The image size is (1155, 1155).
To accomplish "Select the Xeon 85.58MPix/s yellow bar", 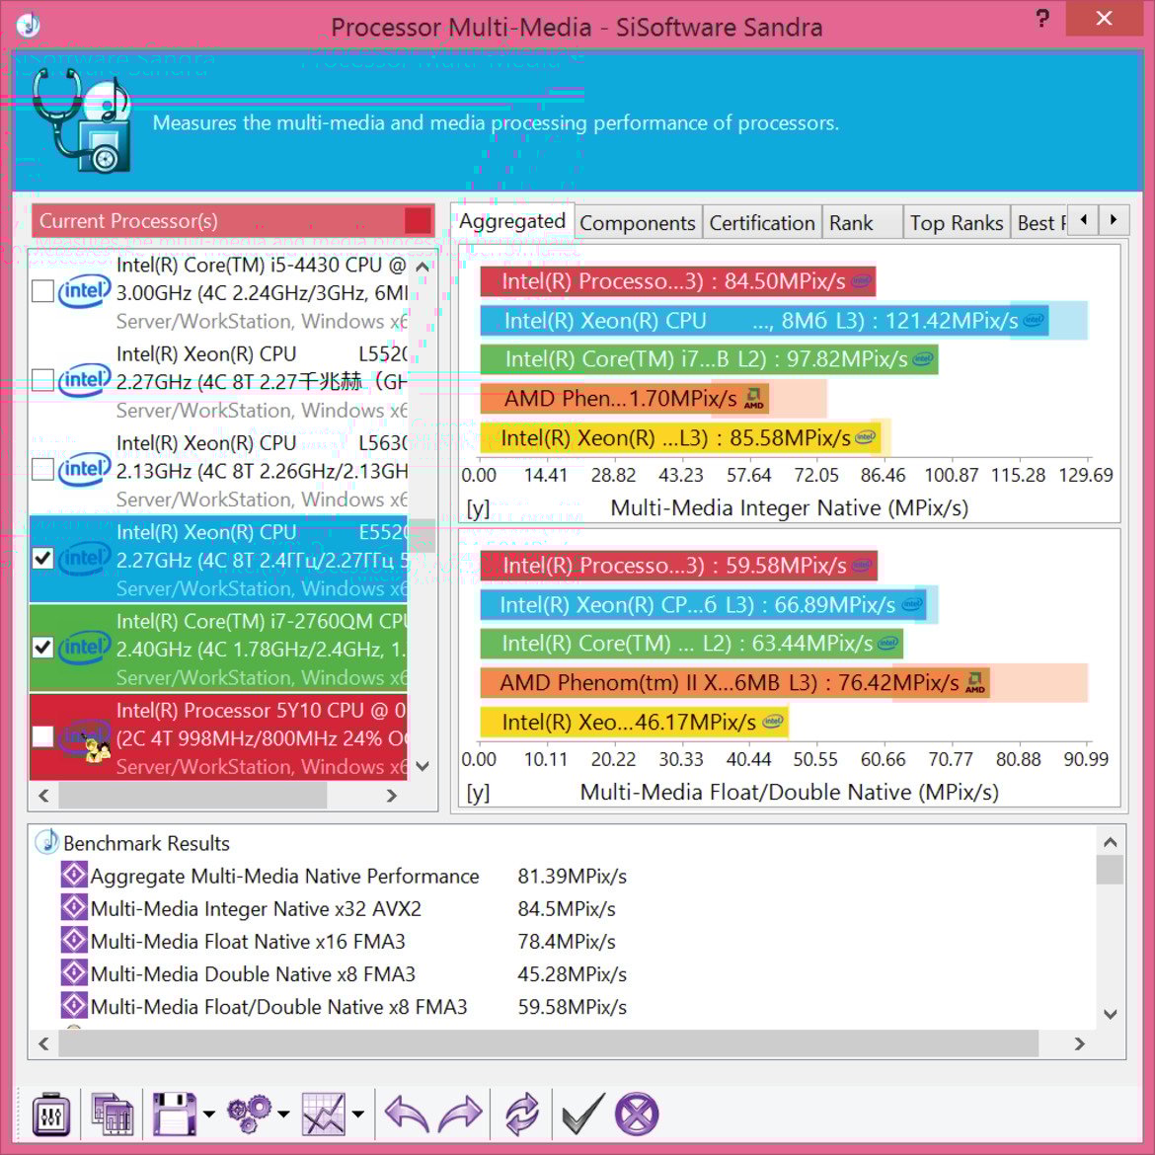I will pos(680,438).
